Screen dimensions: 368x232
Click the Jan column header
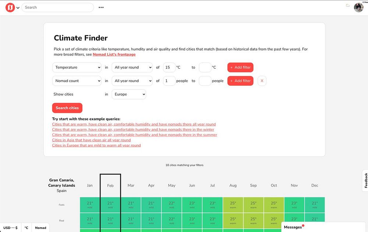click(x=90, y=185)
